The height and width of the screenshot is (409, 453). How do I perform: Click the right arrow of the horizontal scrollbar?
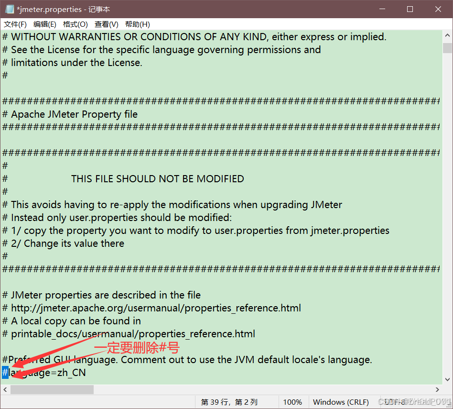click(437, 390)
